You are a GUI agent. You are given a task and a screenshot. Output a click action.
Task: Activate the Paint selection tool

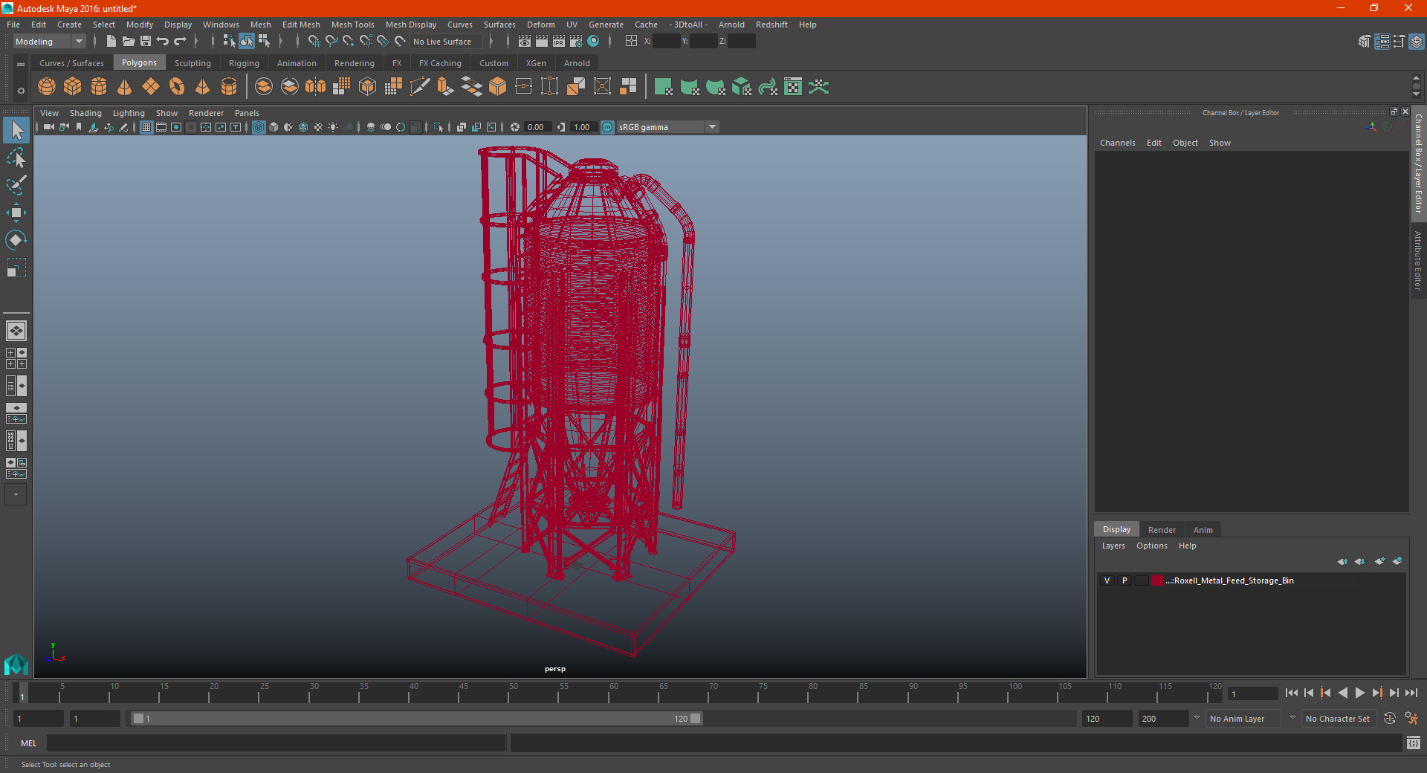tap(16, 185)
